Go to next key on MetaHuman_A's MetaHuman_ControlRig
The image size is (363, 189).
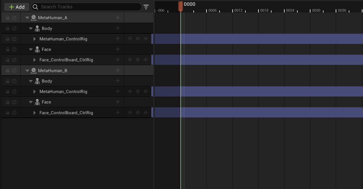pyautogui.click(x=145, y=39)
